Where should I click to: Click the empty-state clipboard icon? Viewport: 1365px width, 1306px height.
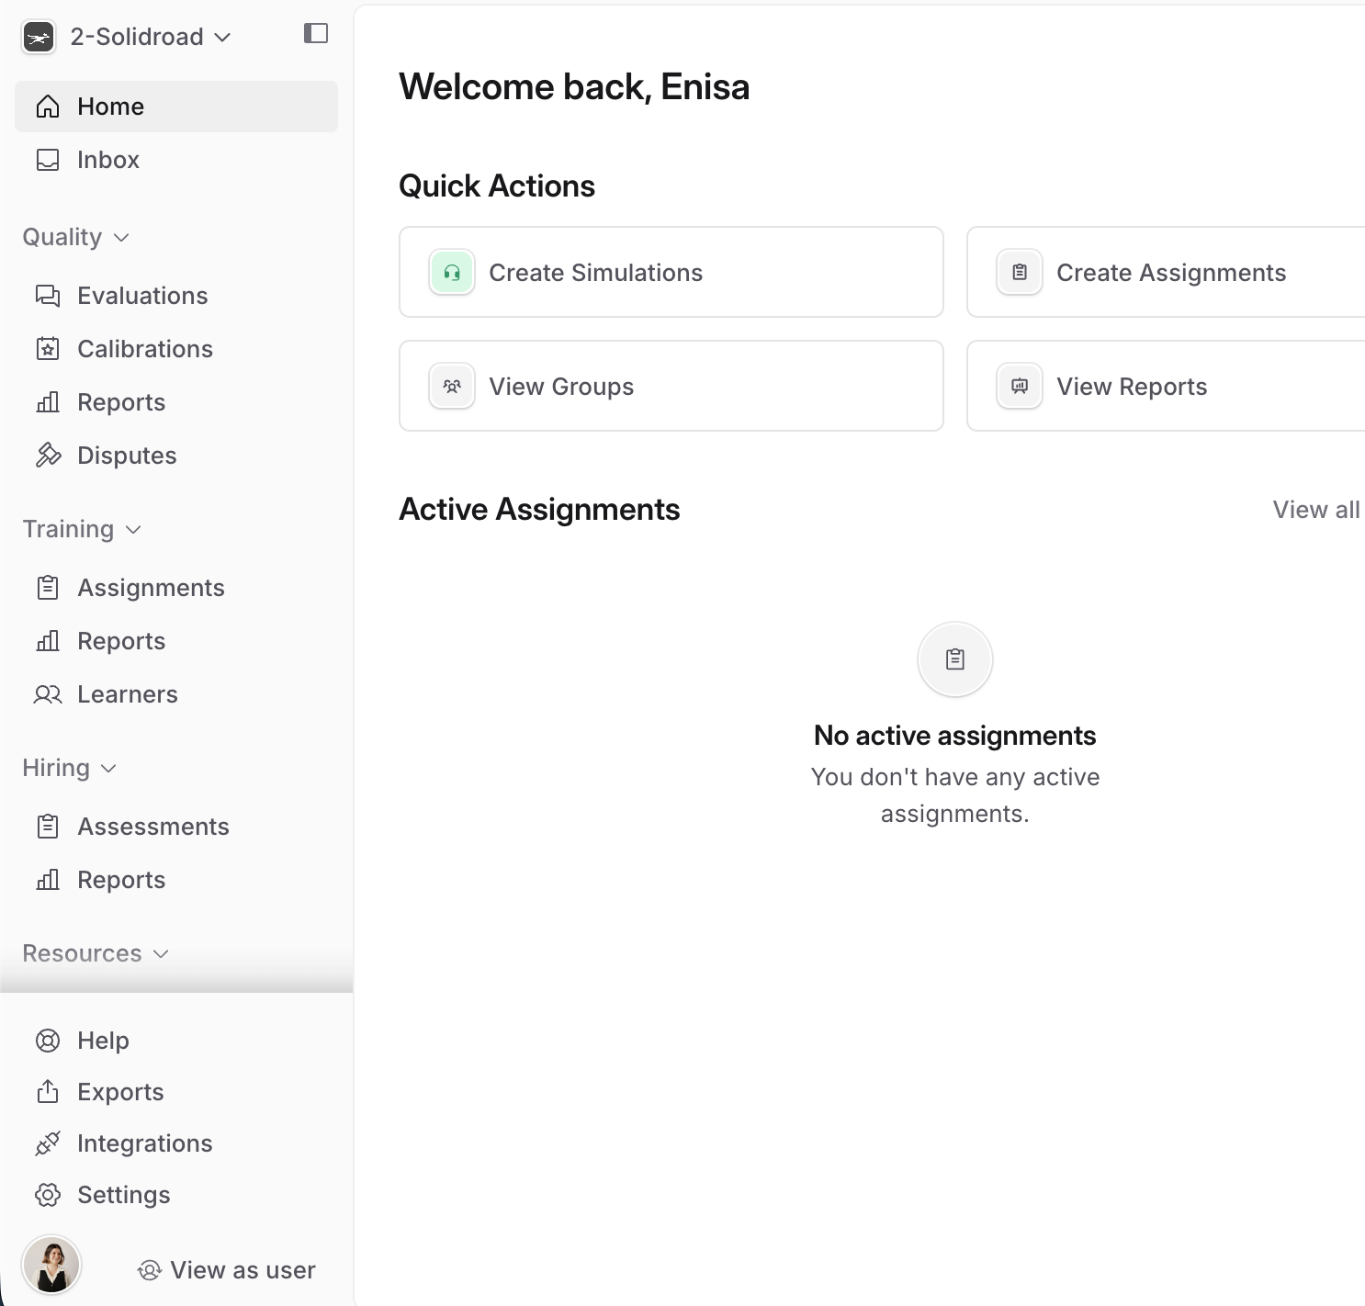(x=955, y=659)
